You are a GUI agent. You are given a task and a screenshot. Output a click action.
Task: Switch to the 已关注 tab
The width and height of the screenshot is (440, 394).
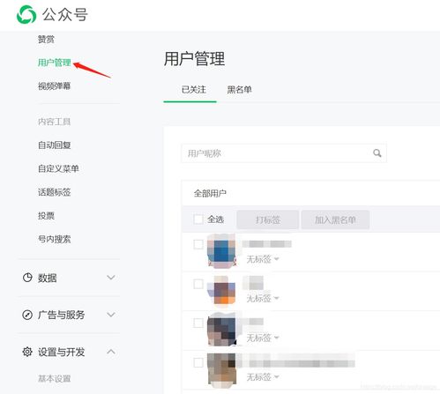[194, 90]
